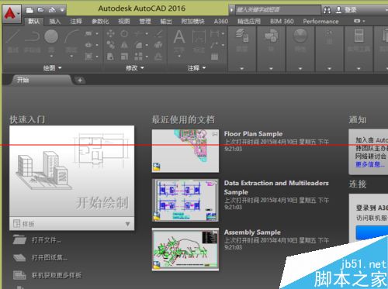The image size is (388, 289).
Task: Open the Floor Plan Sample thumbnail
Action: point(185,151)
